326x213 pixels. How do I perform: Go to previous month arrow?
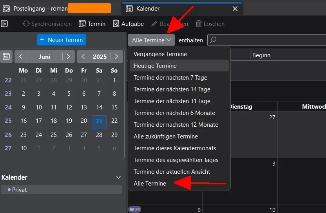(21, 56)
